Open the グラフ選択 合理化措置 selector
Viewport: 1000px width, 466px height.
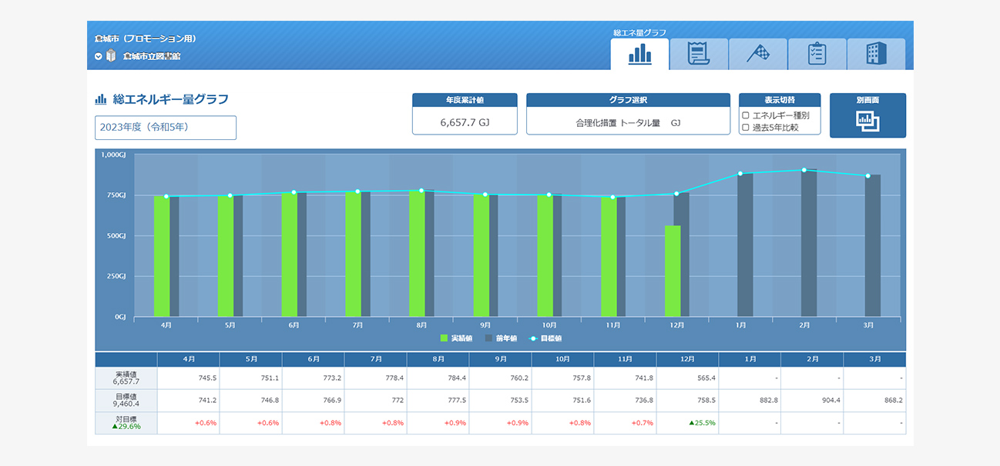[x=628, y=122]
